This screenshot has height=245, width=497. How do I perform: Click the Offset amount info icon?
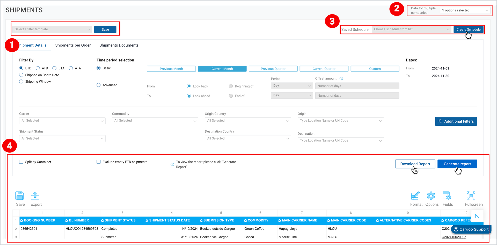click(341, 79)
